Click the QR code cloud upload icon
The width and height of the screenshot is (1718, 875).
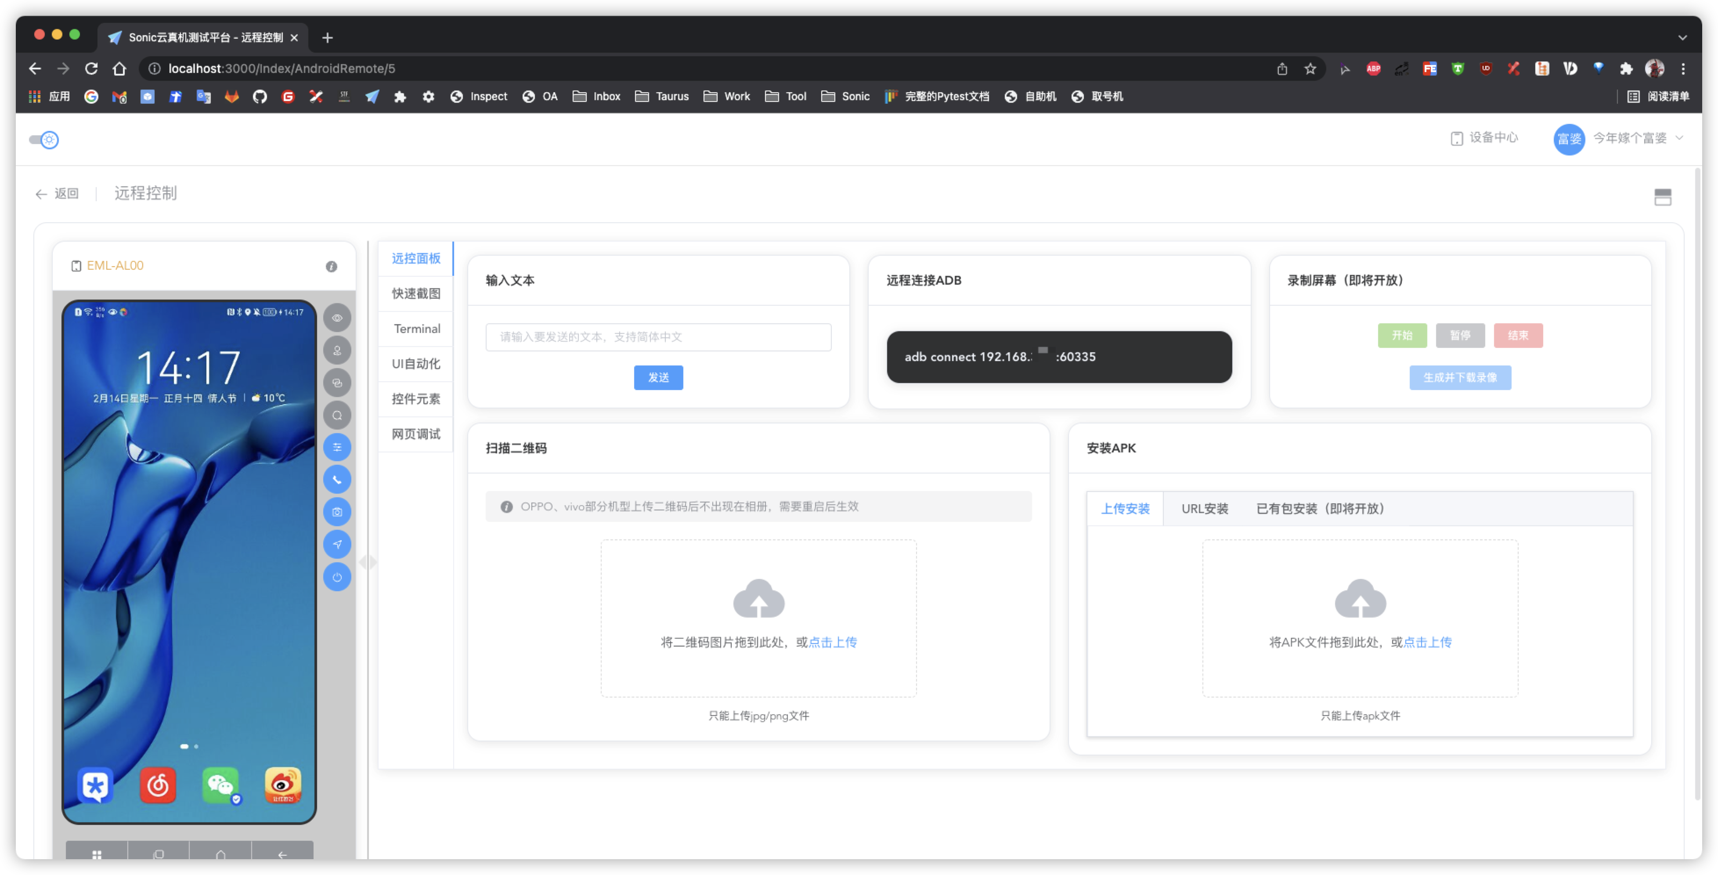click(x=759, y=598)
